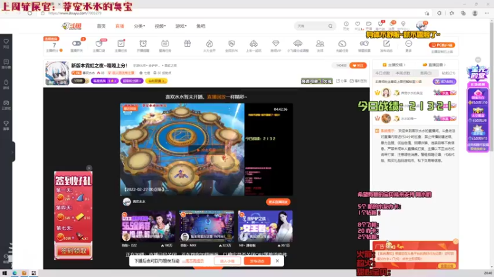Open the broadcast reminder alarm clock icon

point(143,45)
